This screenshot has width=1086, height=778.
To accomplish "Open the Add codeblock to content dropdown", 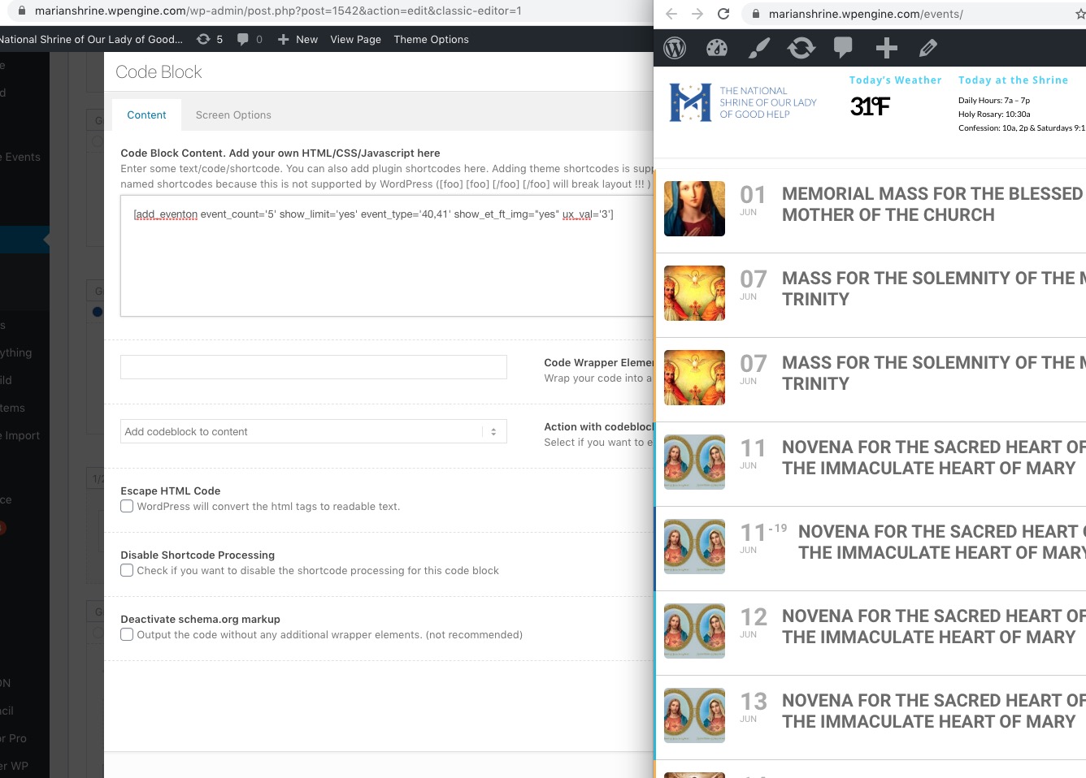I will pyautogui.click(x=313, y=432).
